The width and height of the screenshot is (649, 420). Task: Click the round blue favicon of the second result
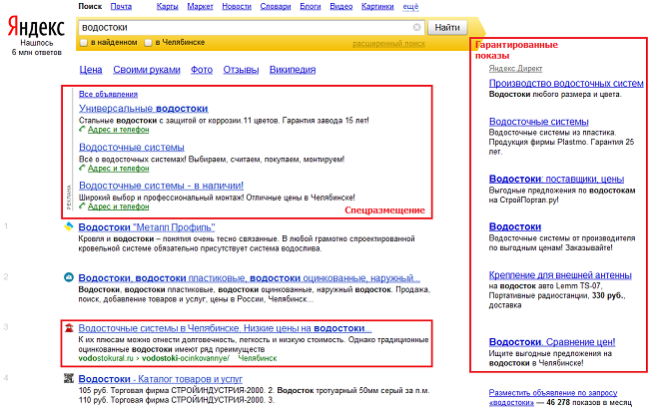(69, 277)
